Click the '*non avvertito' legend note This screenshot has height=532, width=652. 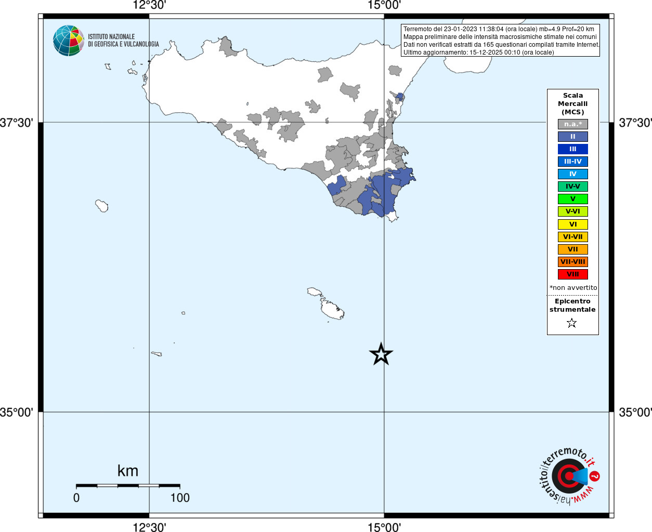coord(573,287)
